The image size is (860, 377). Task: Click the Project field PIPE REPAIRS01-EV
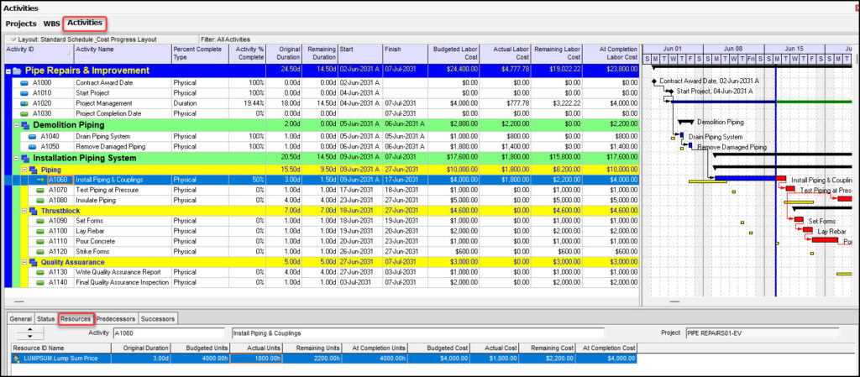tap(761, 333)
